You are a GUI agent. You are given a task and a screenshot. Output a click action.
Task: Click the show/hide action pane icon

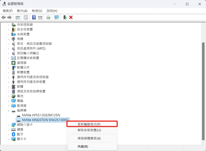point(40,17)
